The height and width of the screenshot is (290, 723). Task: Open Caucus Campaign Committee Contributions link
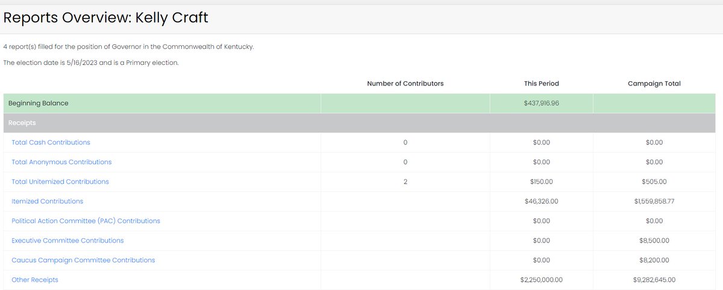(83, 260)
